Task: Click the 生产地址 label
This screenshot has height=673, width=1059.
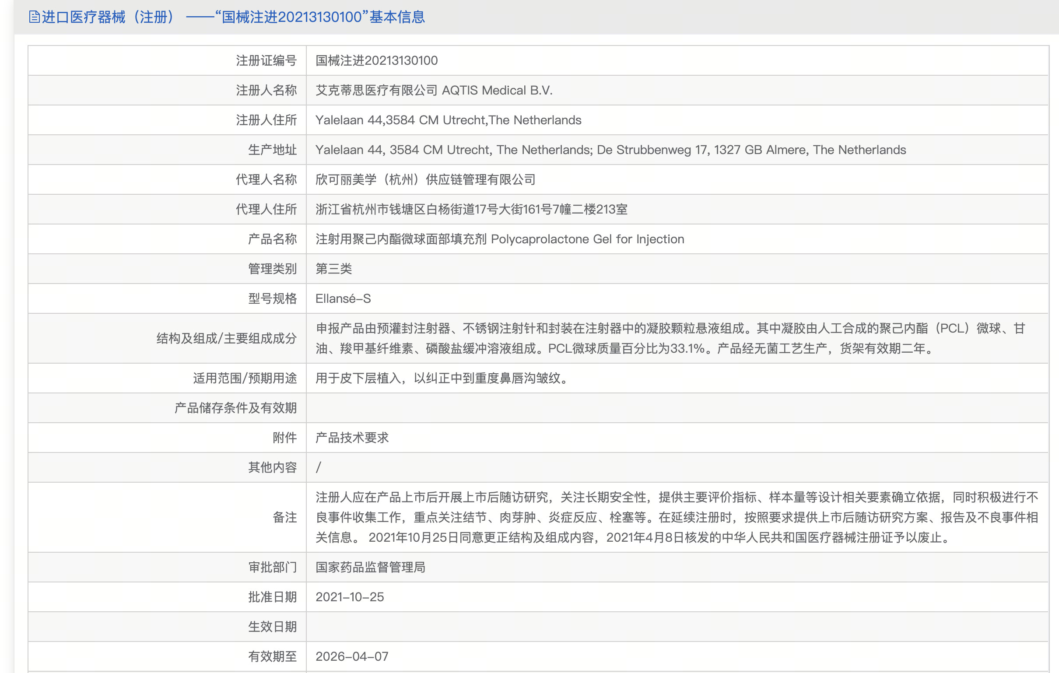Action: pyautogui.click(x=272, y=150)
